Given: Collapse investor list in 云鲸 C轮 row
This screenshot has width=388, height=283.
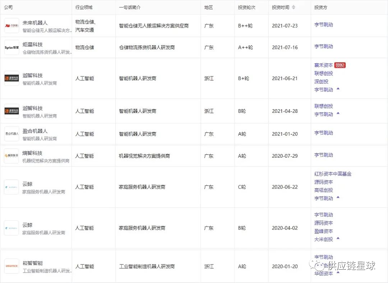Looking at the screenshot, I should click(338, 198).
